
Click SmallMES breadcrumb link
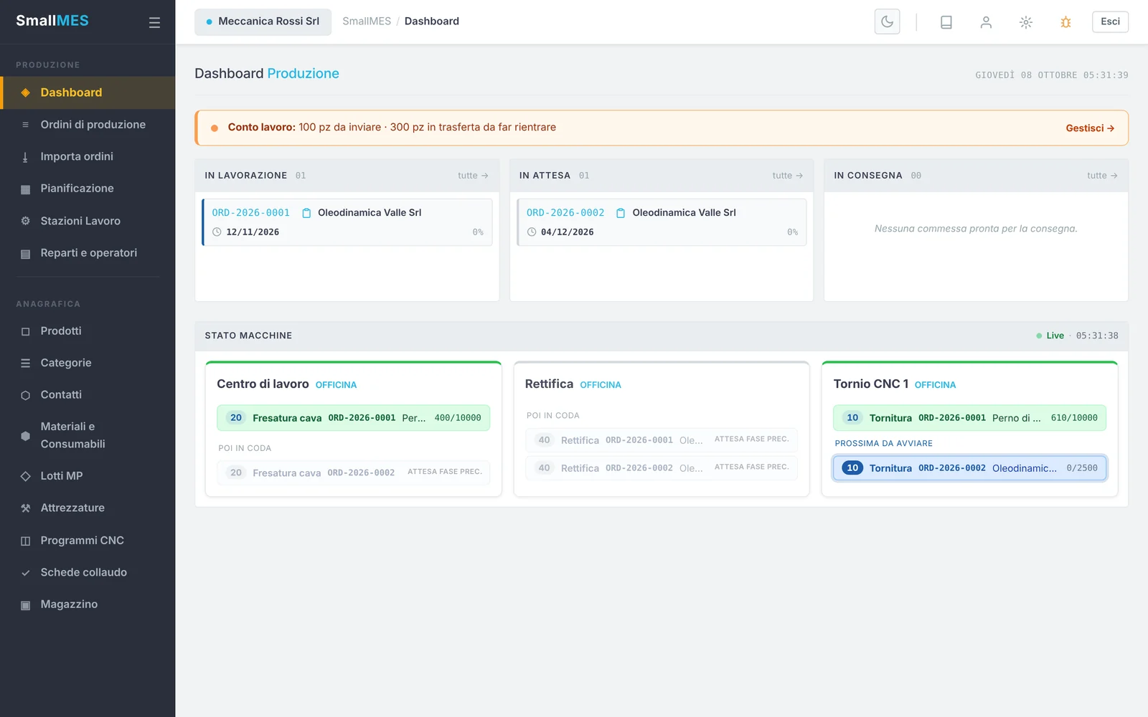tap(367, 22)
